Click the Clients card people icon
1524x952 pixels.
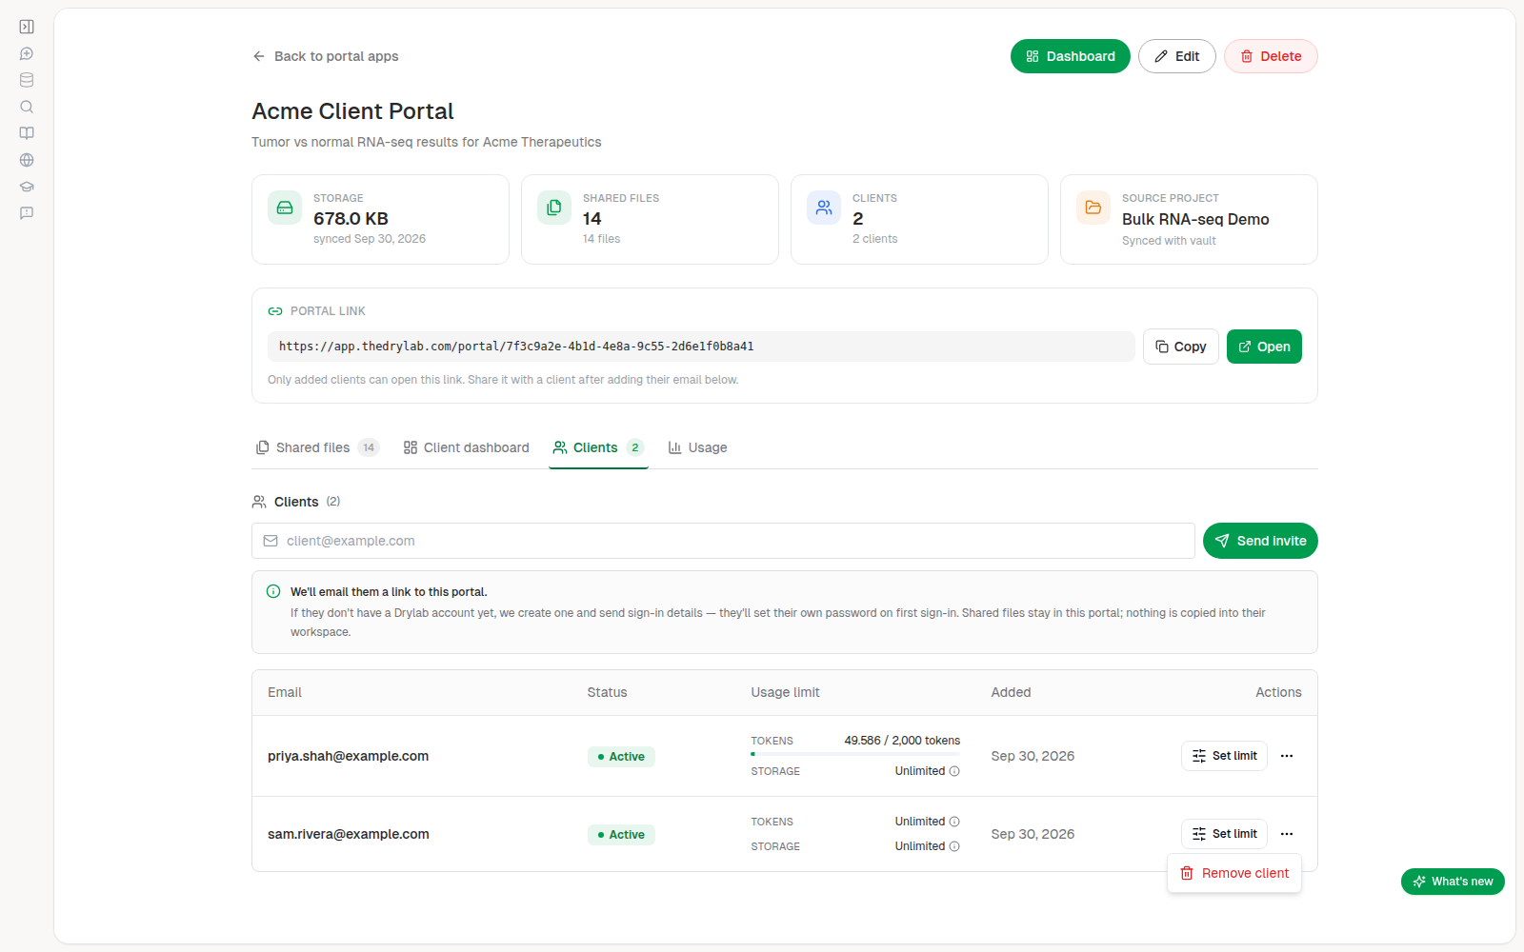tap(824, 208)
